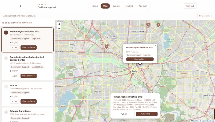Image resolution: width=215 pixels, height=122 pixels.
Task: Click English language label on RAICES card
Action: (15, 96)
